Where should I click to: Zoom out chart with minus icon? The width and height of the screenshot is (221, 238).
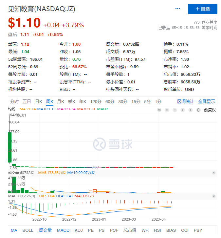pos(175,110)
